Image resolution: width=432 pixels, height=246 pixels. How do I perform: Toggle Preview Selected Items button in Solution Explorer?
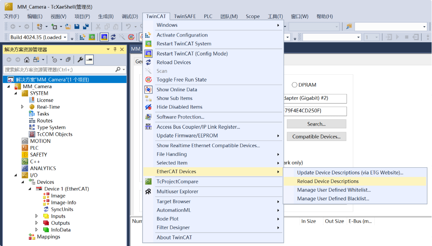click(x=89, y=59)
